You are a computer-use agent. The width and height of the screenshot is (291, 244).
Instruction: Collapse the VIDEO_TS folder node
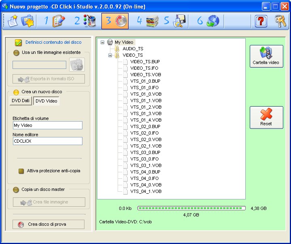(x=110, y=55)
